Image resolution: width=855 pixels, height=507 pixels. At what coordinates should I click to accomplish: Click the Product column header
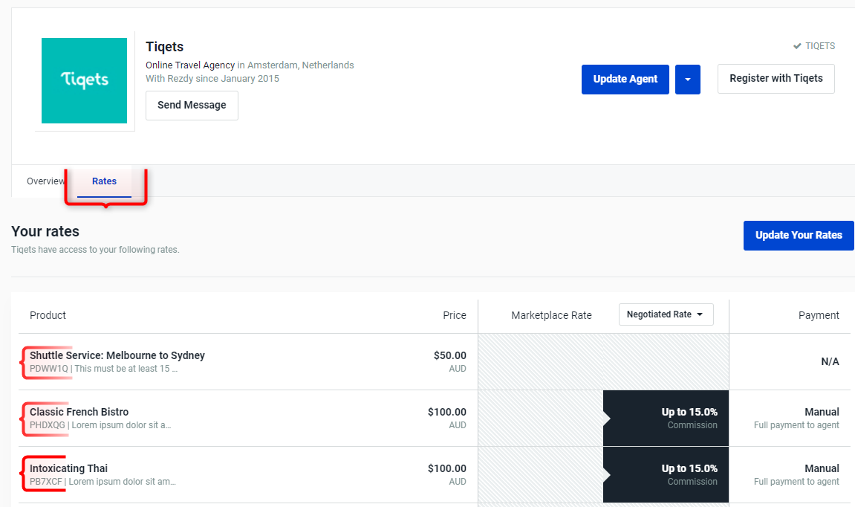tap(48, 315)
